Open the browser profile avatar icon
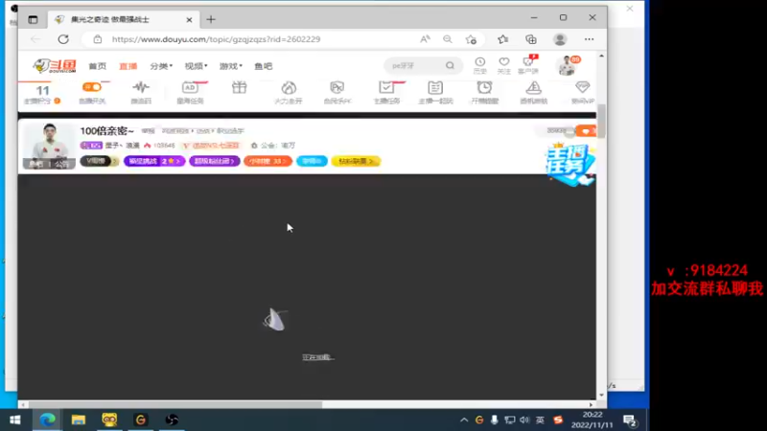The width and height of the screenshot is (767, 431). (x=560, y=39)
